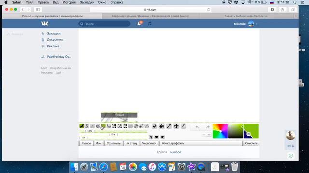
Task: Open the История menu
Action: (x=69, y=2)
